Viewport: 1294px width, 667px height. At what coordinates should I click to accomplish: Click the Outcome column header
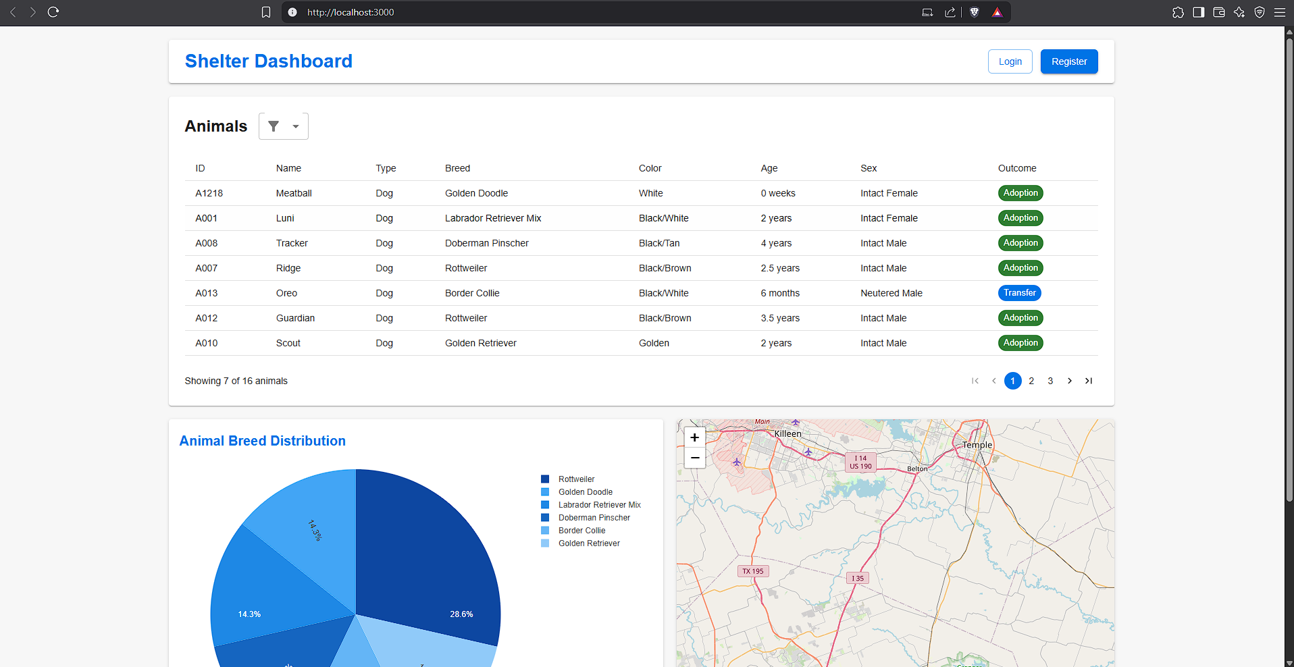(1017, 168)
